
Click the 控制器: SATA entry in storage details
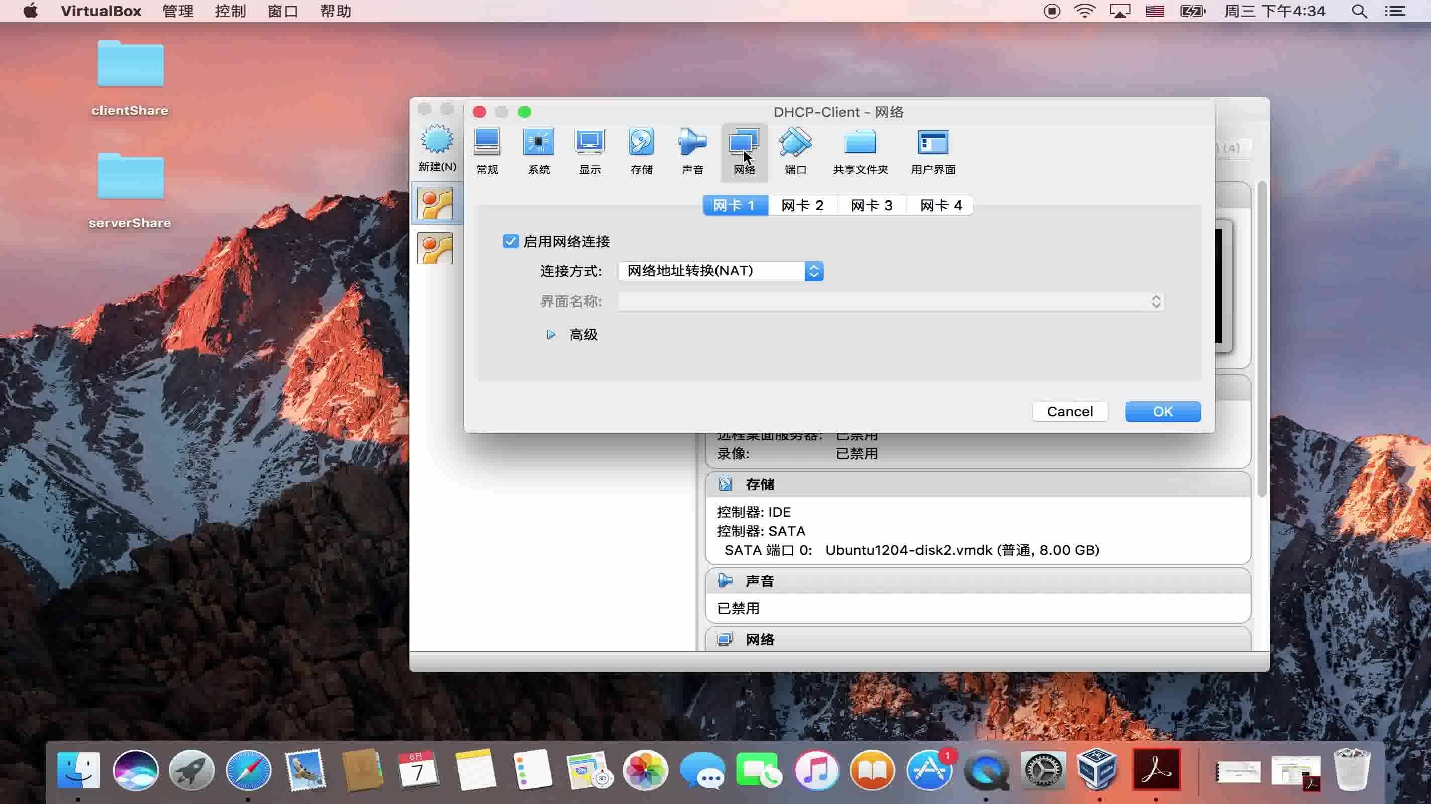pyautogui.click(x=761, y=531)
